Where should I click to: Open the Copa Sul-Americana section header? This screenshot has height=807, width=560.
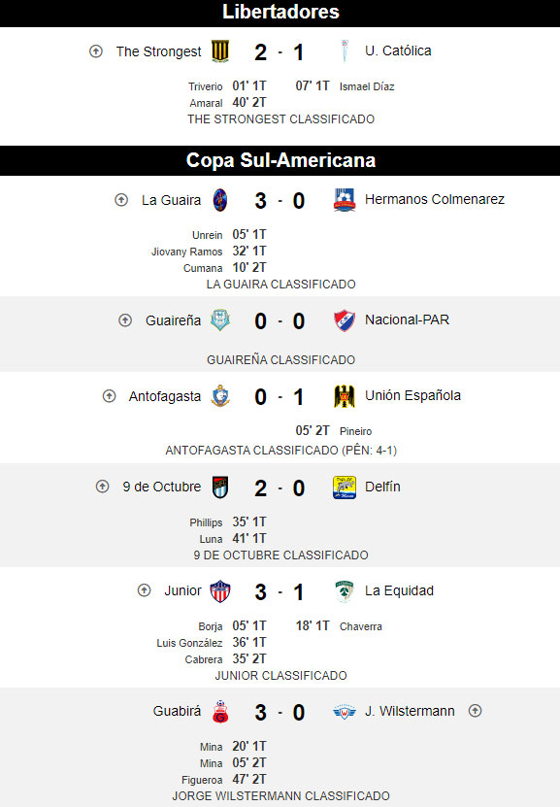280,160
